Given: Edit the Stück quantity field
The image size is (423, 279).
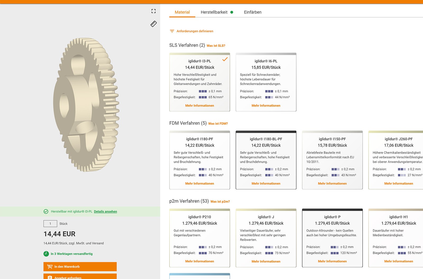Looking at the screenshot, I should 50,224.
